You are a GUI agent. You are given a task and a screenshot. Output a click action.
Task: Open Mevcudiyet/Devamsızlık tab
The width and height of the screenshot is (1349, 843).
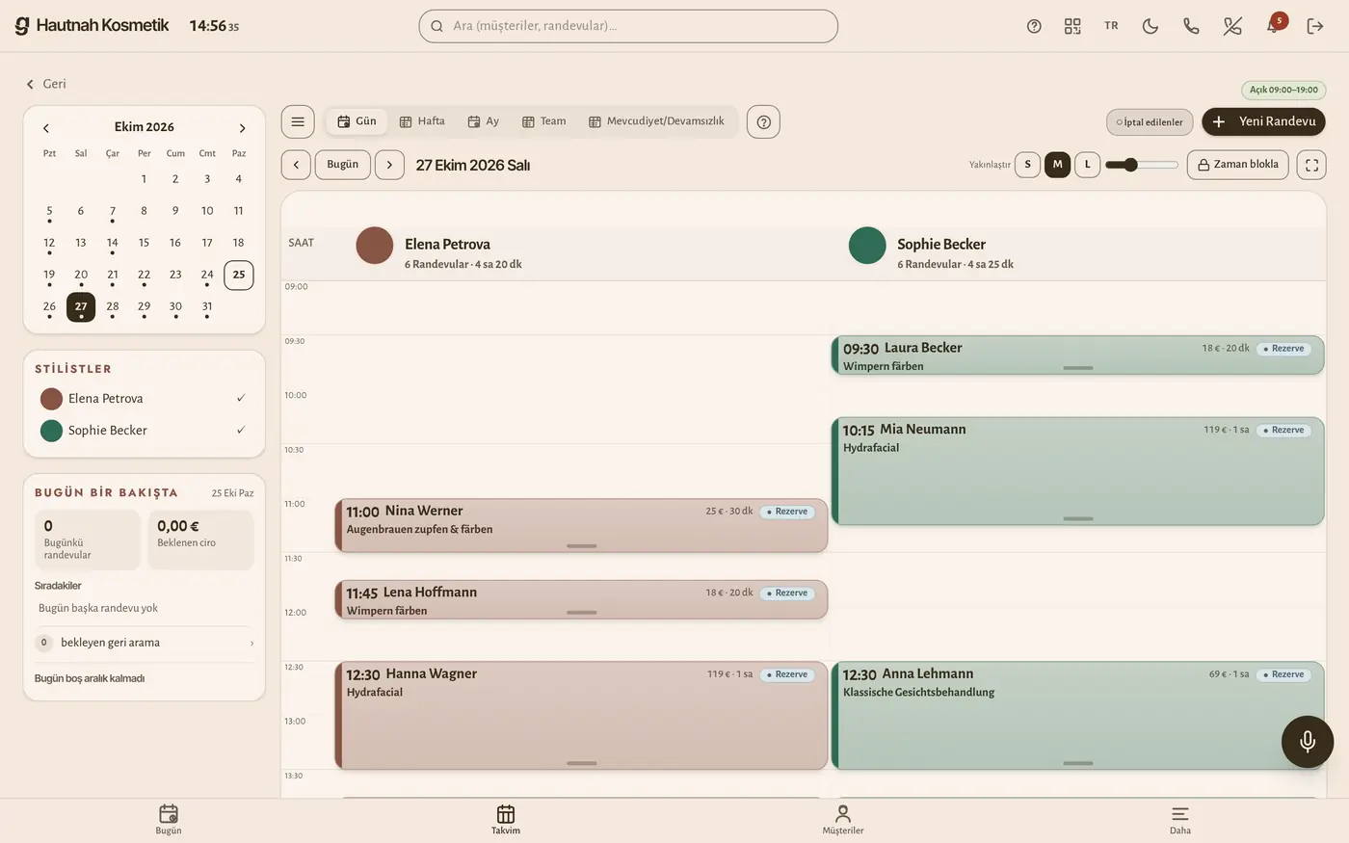656,121
